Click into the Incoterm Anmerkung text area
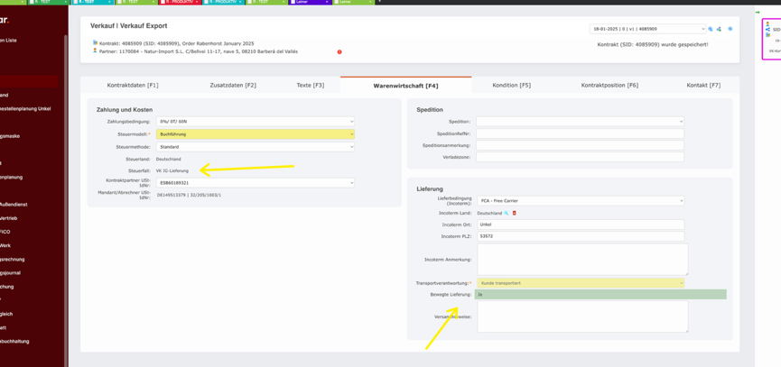The height and width of the screenshot is (367, 781). click(x=582, y=260)
